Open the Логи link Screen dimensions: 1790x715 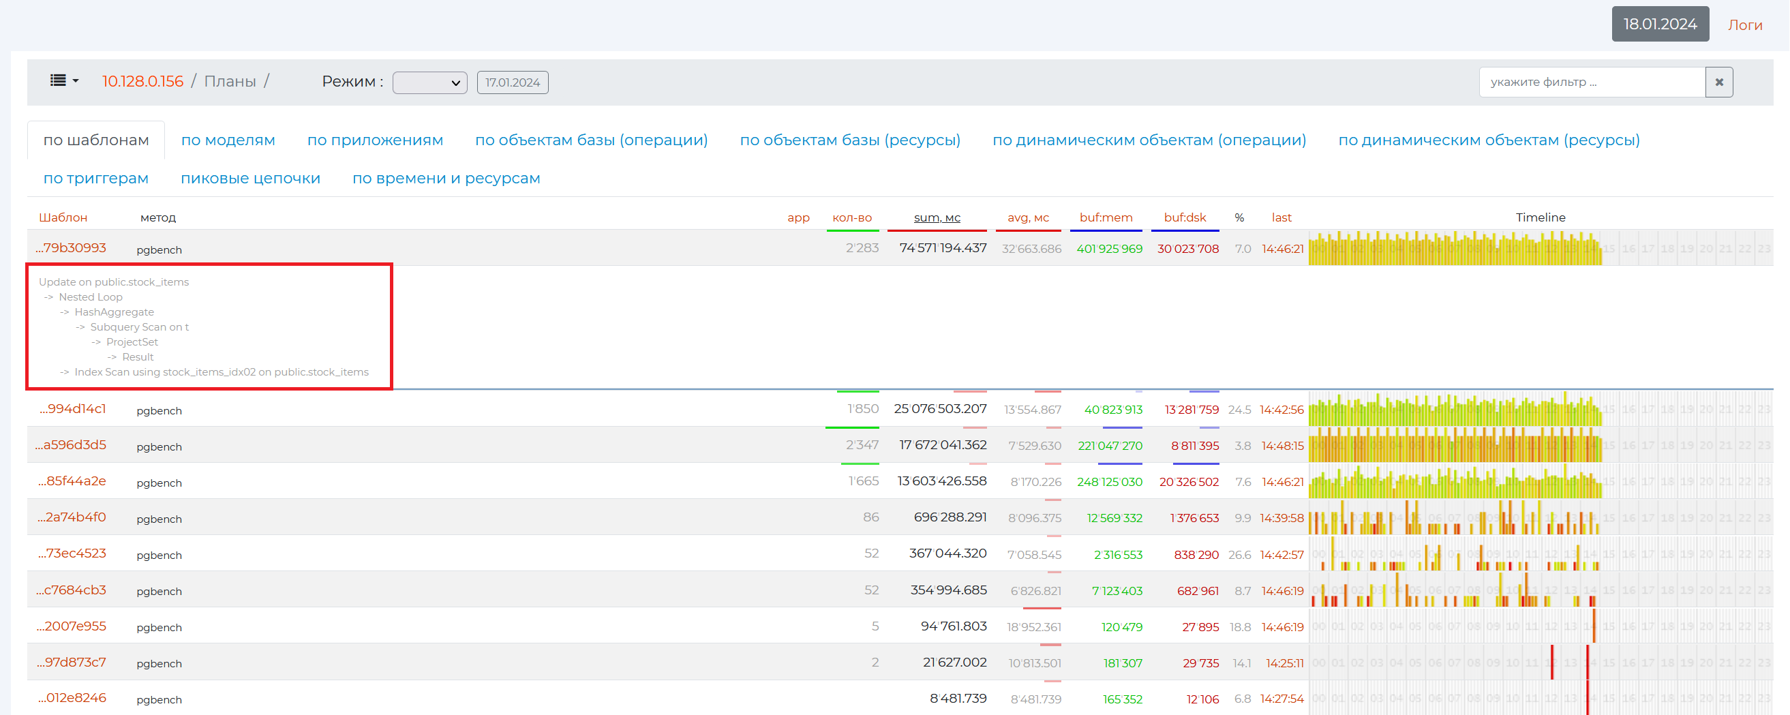[x=1744, y=25]
